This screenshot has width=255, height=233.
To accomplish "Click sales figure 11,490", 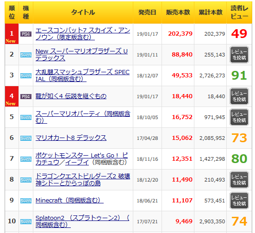I will click(182, 180).
